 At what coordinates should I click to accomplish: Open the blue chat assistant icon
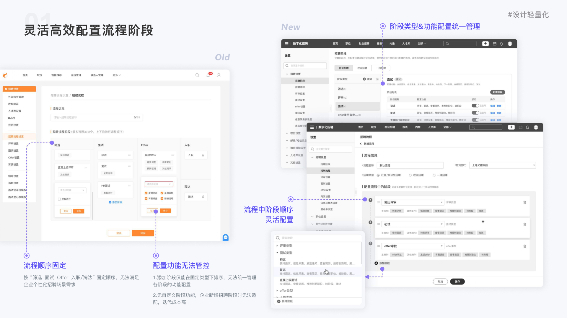[x=226, y=237]
